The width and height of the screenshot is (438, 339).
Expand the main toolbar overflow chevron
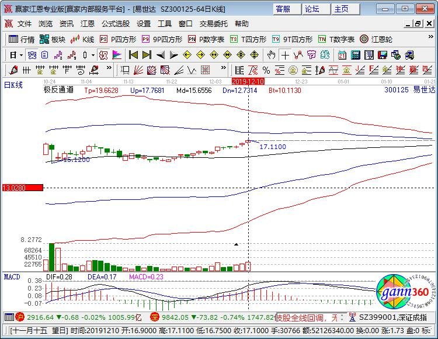tap(431, 37)
